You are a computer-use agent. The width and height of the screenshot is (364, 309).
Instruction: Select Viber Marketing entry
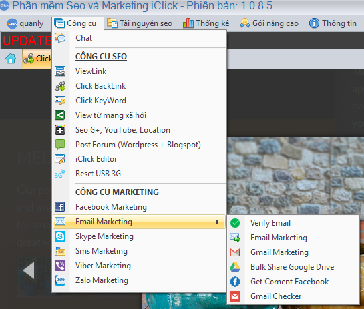(139, 266)
